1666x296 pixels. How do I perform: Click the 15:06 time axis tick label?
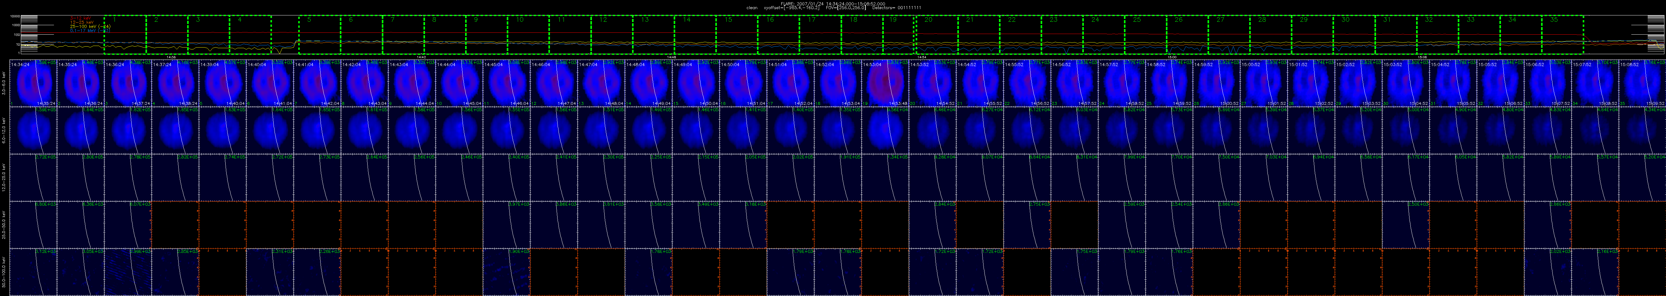click(x=1422, y=57)
